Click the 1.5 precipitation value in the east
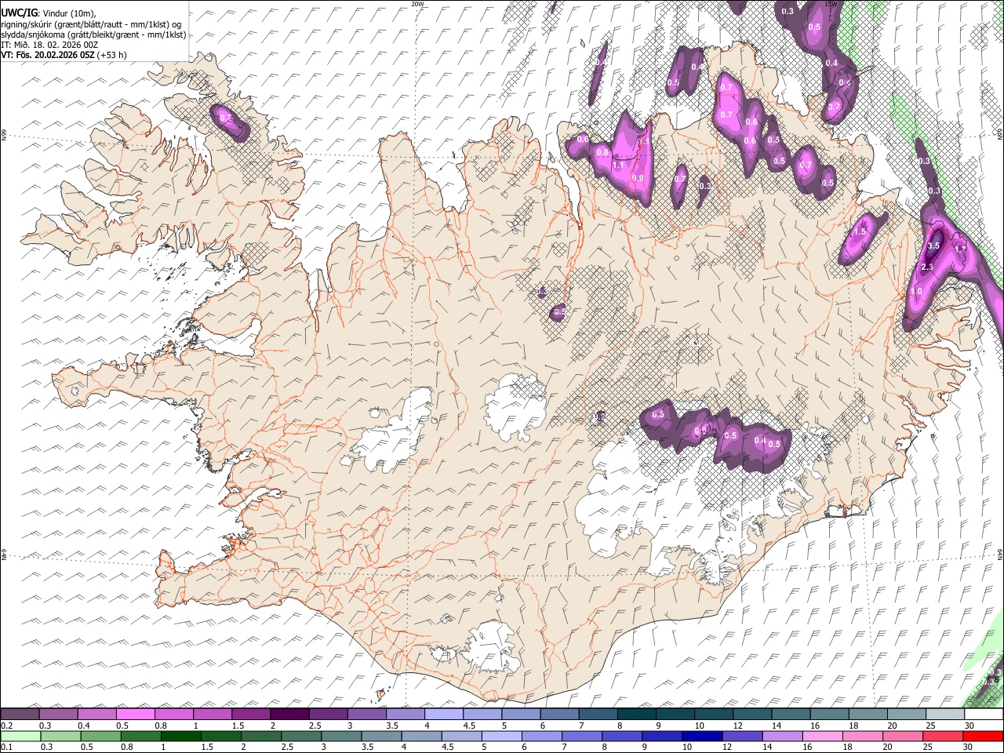The image size is (1004, 753). coord(860,231)
